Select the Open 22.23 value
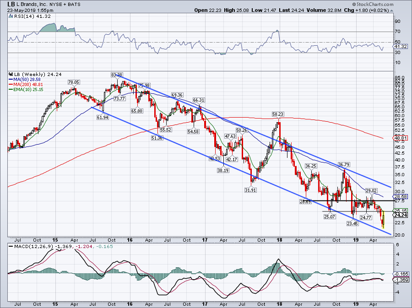The height and width of the screenshot is (308, 412). coord(208,10)
